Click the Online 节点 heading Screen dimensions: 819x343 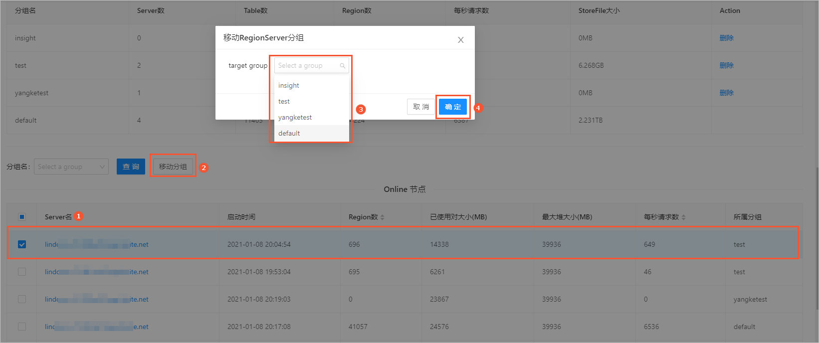405,189
